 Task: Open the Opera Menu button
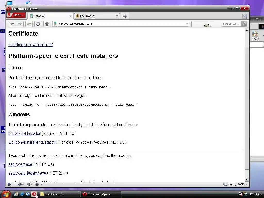[16, 15]
